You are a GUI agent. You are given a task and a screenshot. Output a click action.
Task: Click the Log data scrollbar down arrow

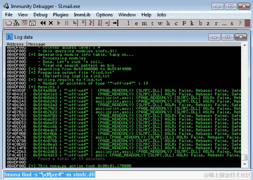click(x=245, y=164)
